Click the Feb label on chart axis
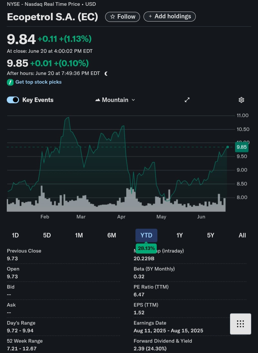This screenshot has width=258, height=353. coord(45,217)
